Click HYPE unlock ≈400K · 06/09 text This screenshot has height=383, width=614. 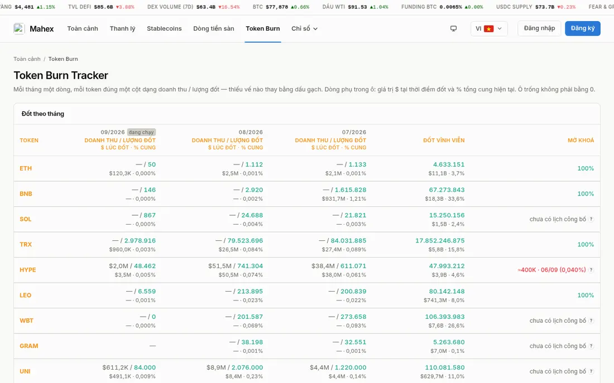pos(551,270)
